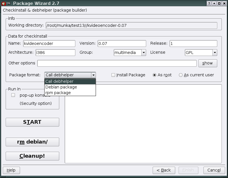Choose Call debhelper from the list

[70, 81]
